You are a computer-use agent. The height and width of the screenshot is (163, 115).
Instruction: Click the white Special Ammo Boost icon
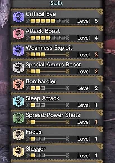(19, 68)
